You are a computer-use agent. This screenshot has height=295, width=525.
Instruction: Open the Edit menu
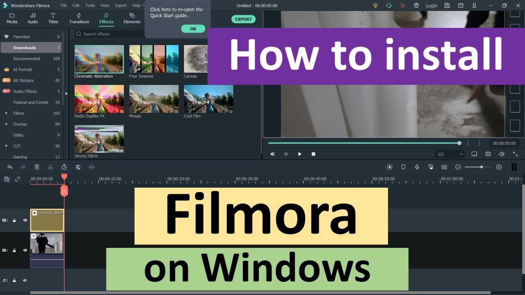point(76,5)
